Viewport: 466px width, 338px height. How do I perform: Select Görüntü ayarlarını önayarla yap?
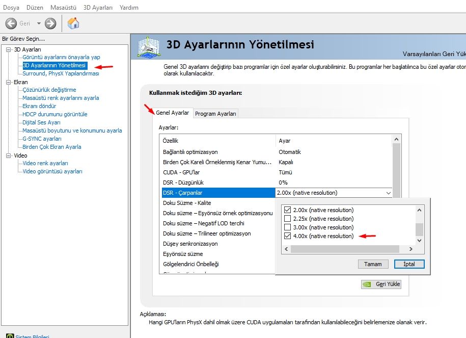pos(61,57)
